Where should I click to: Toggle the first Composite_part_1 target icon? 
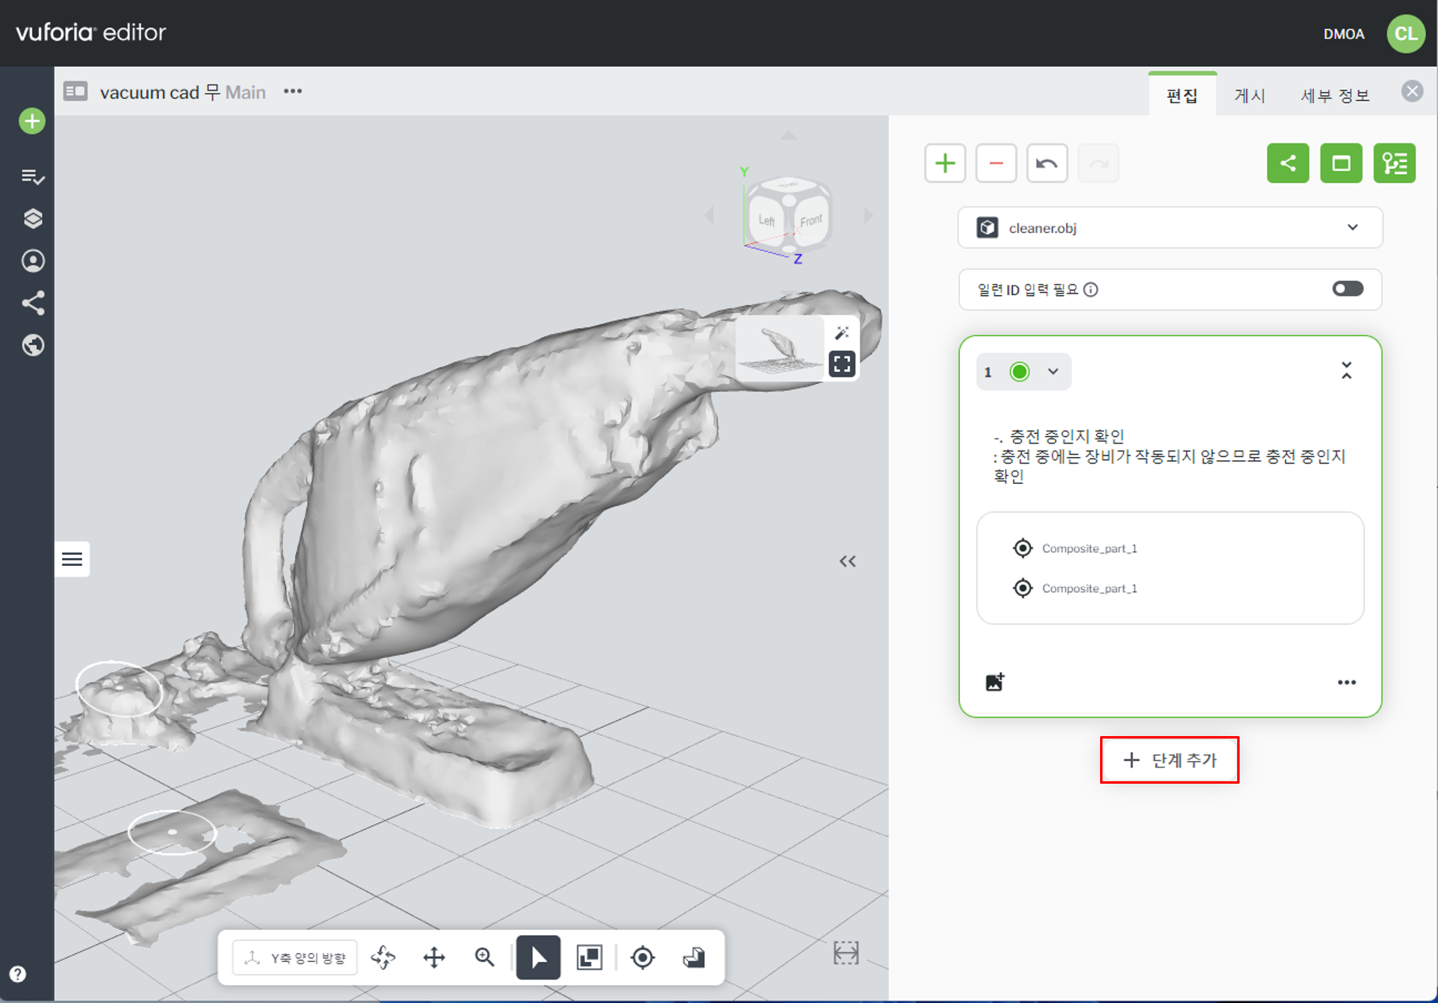point(1023,548)
